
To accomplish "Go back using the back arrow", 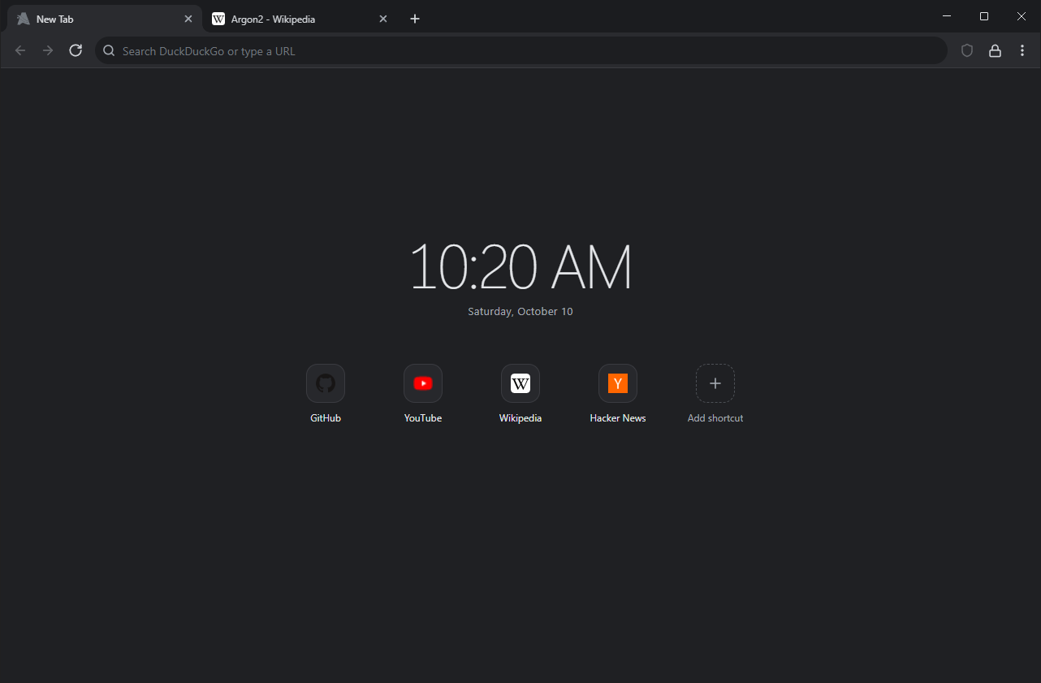I will [20, 50].
